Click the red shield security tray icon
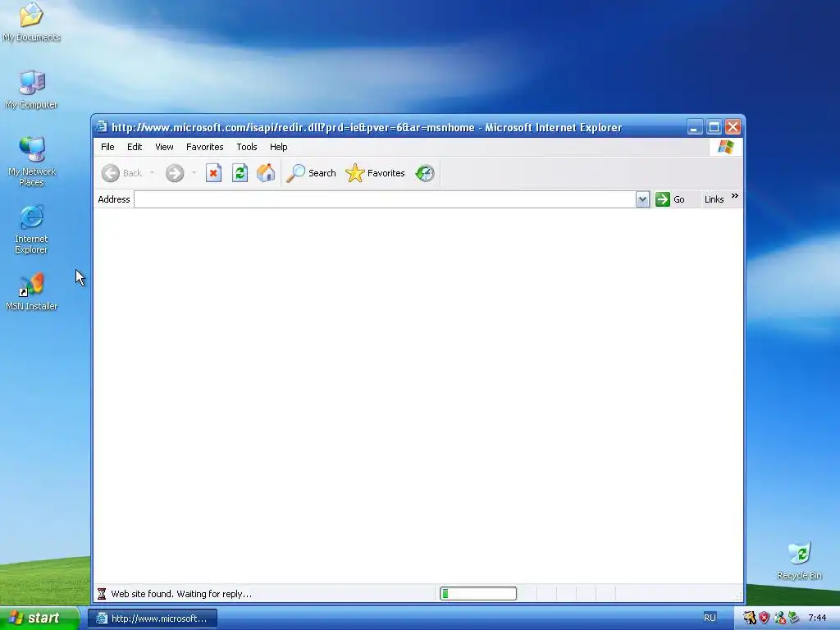Screen dimensions: 840x630 [764, 618]
